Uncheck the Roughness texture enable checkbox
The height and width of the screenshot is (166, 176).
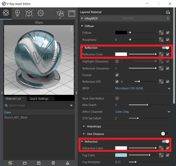(x=167, y=40)
